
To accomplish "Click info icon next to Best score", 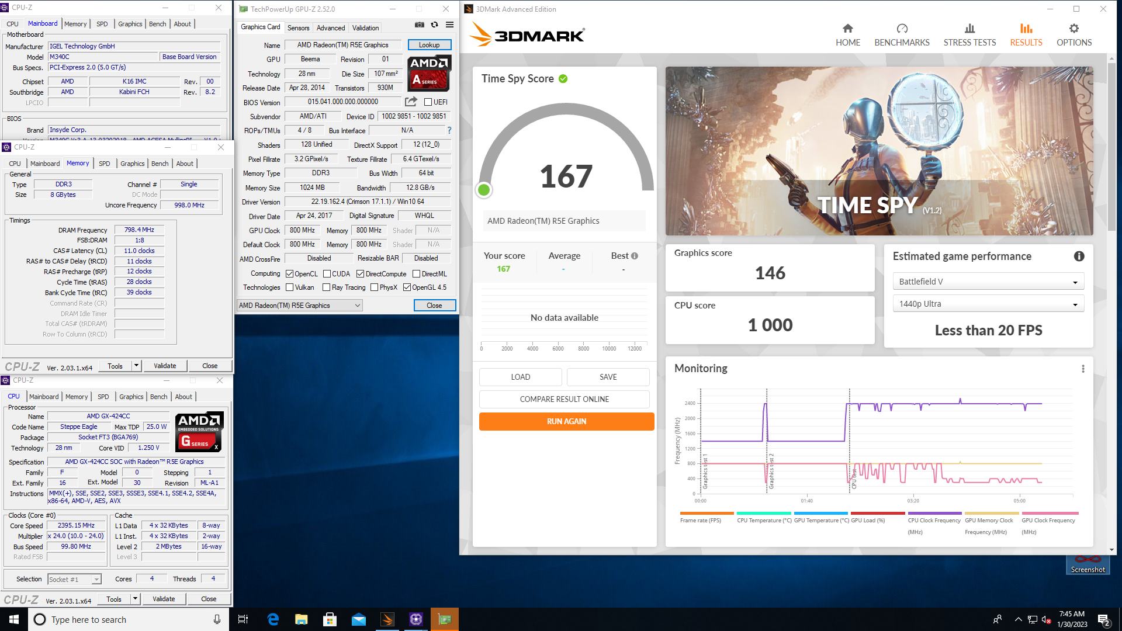I will click(x=635, y=256).
